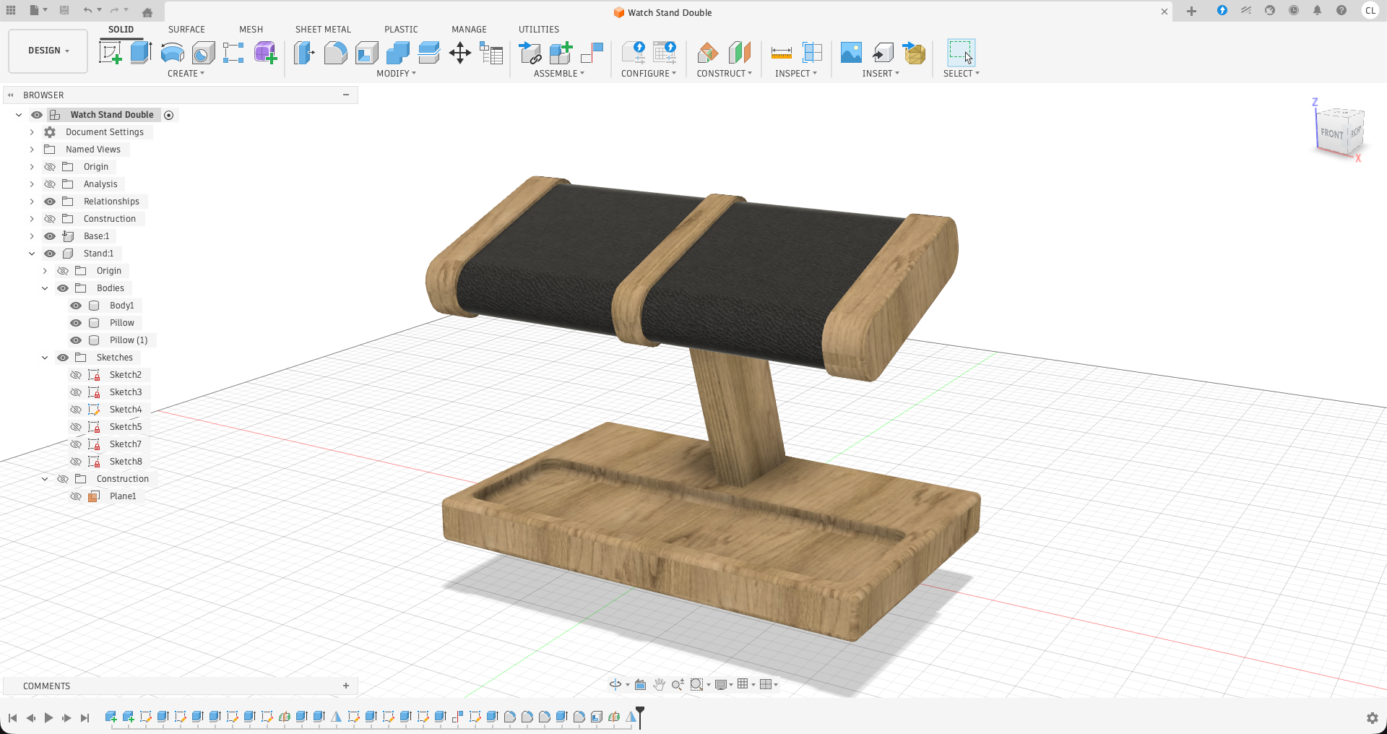Viewport: 1387px width, 734px height.
Task: Select the Insert Image canvas icon
Action: [851, 53]
